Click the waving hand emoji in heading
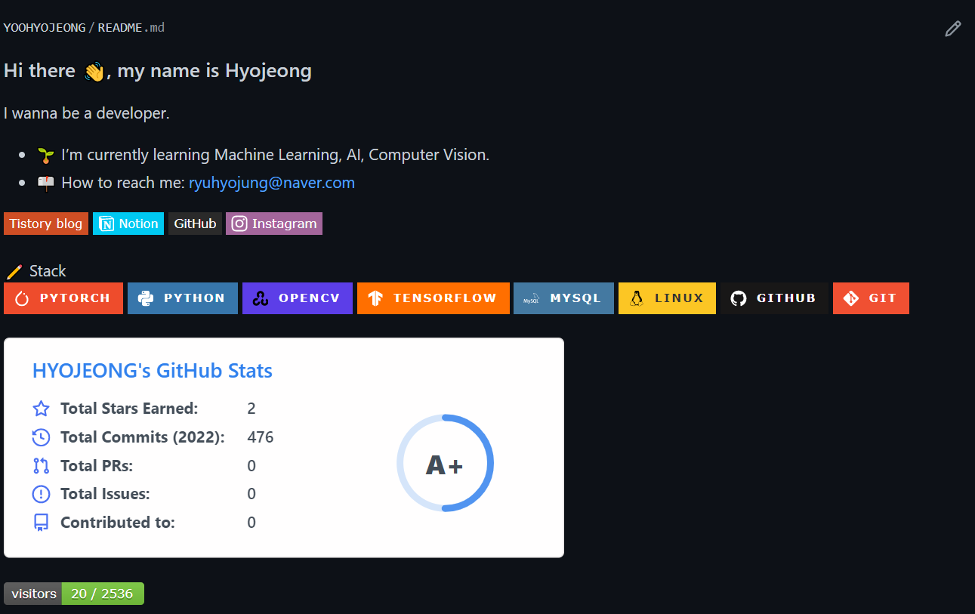Viewport: 975px width, 614px height. point(94,72)
